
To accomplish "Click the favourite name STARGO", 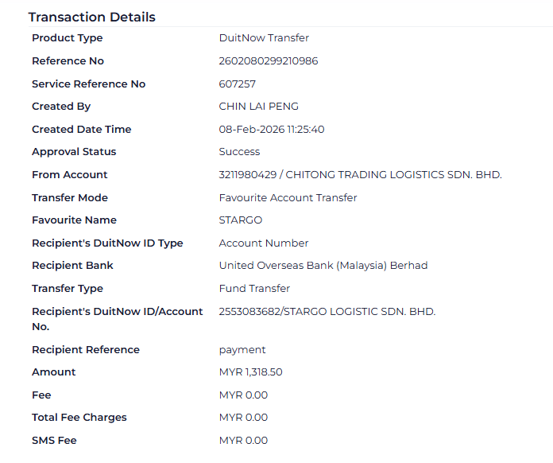I will (x=240, y=220).
